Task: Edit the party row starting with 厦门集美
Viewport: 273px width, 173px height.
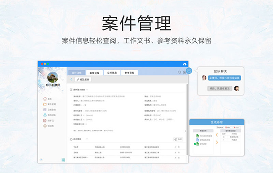Action: (175, 158)
